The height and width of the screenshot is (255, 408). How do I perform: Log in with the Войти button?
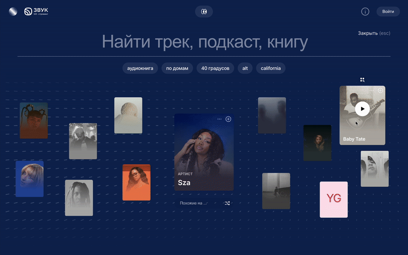pyautogui.click(x=388, y=11)
